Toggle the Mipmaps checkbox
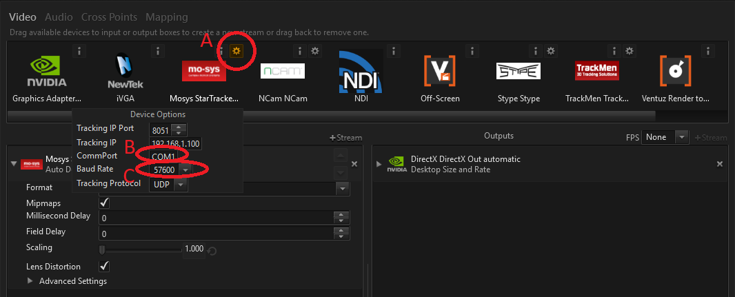This screenshot has width=735, height=297. [x=105, y=203]
